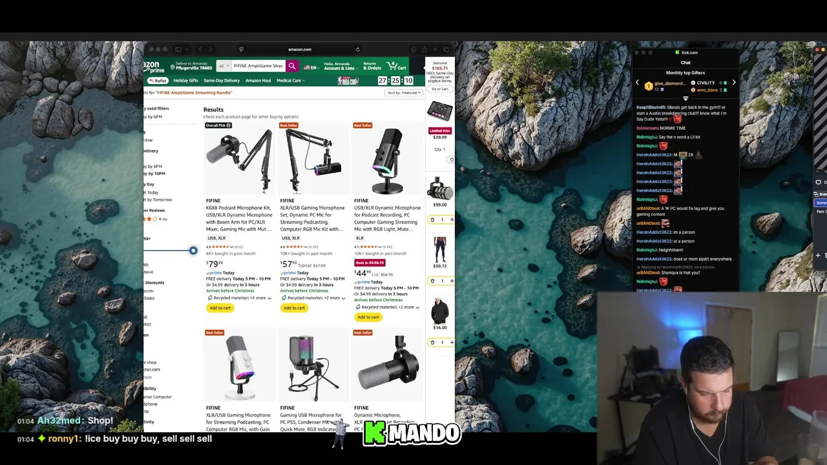Show previous top gifters in Kick chat
This screenshot has height=465, width=827.
pyautogui.click(x=637, y=83)
